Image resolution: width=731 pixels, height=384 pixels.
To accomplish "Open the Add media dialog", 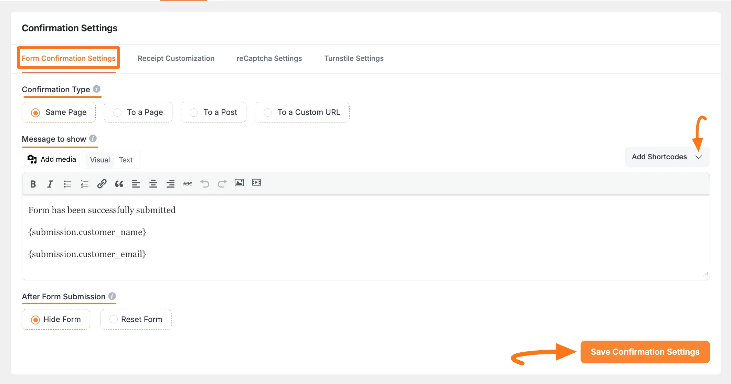I will point(51,159).
